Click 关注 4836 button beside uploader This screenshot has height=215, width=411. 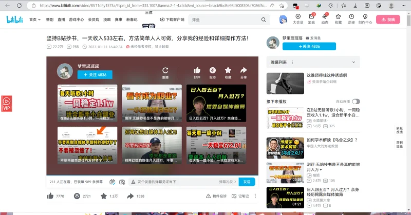click(309, 46)
